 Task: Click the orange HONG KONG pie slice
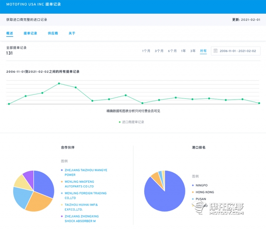(x=156, y=178)
